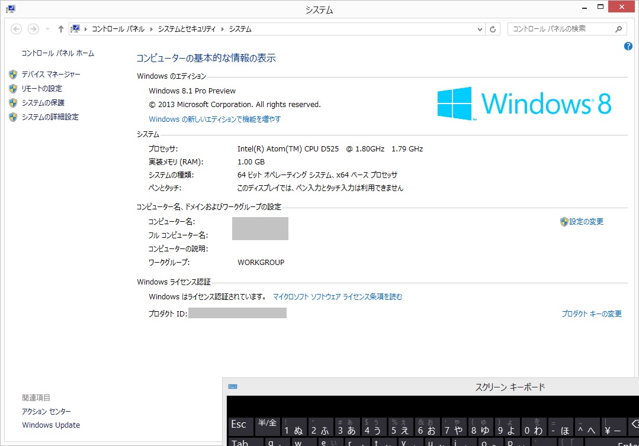Screen dimensions: 639x446
Task: Tap the 6 お key
Action: 427,426
